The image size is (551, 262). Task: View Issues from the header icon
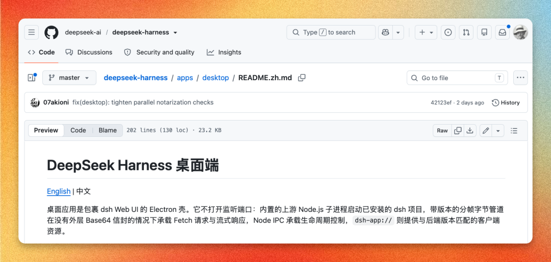pos(448,32)
